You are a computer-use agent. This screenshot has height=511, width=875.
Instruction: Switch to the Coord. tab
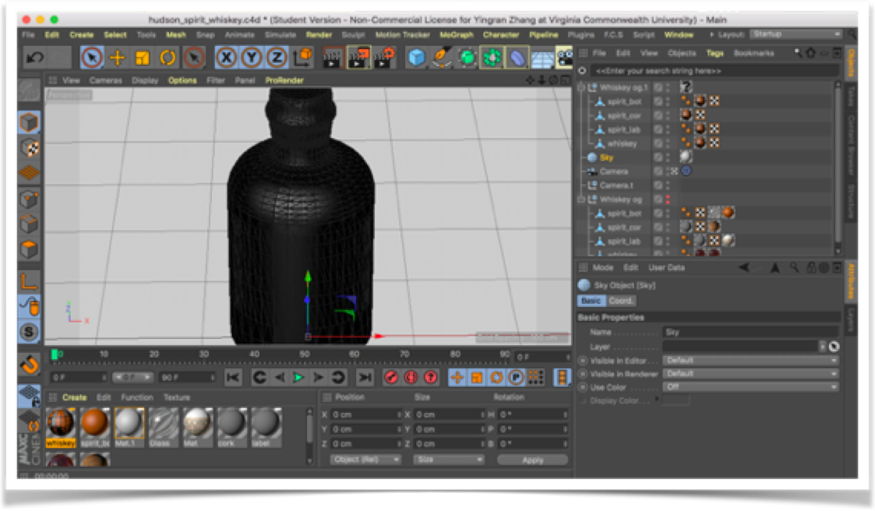point(621,301)
